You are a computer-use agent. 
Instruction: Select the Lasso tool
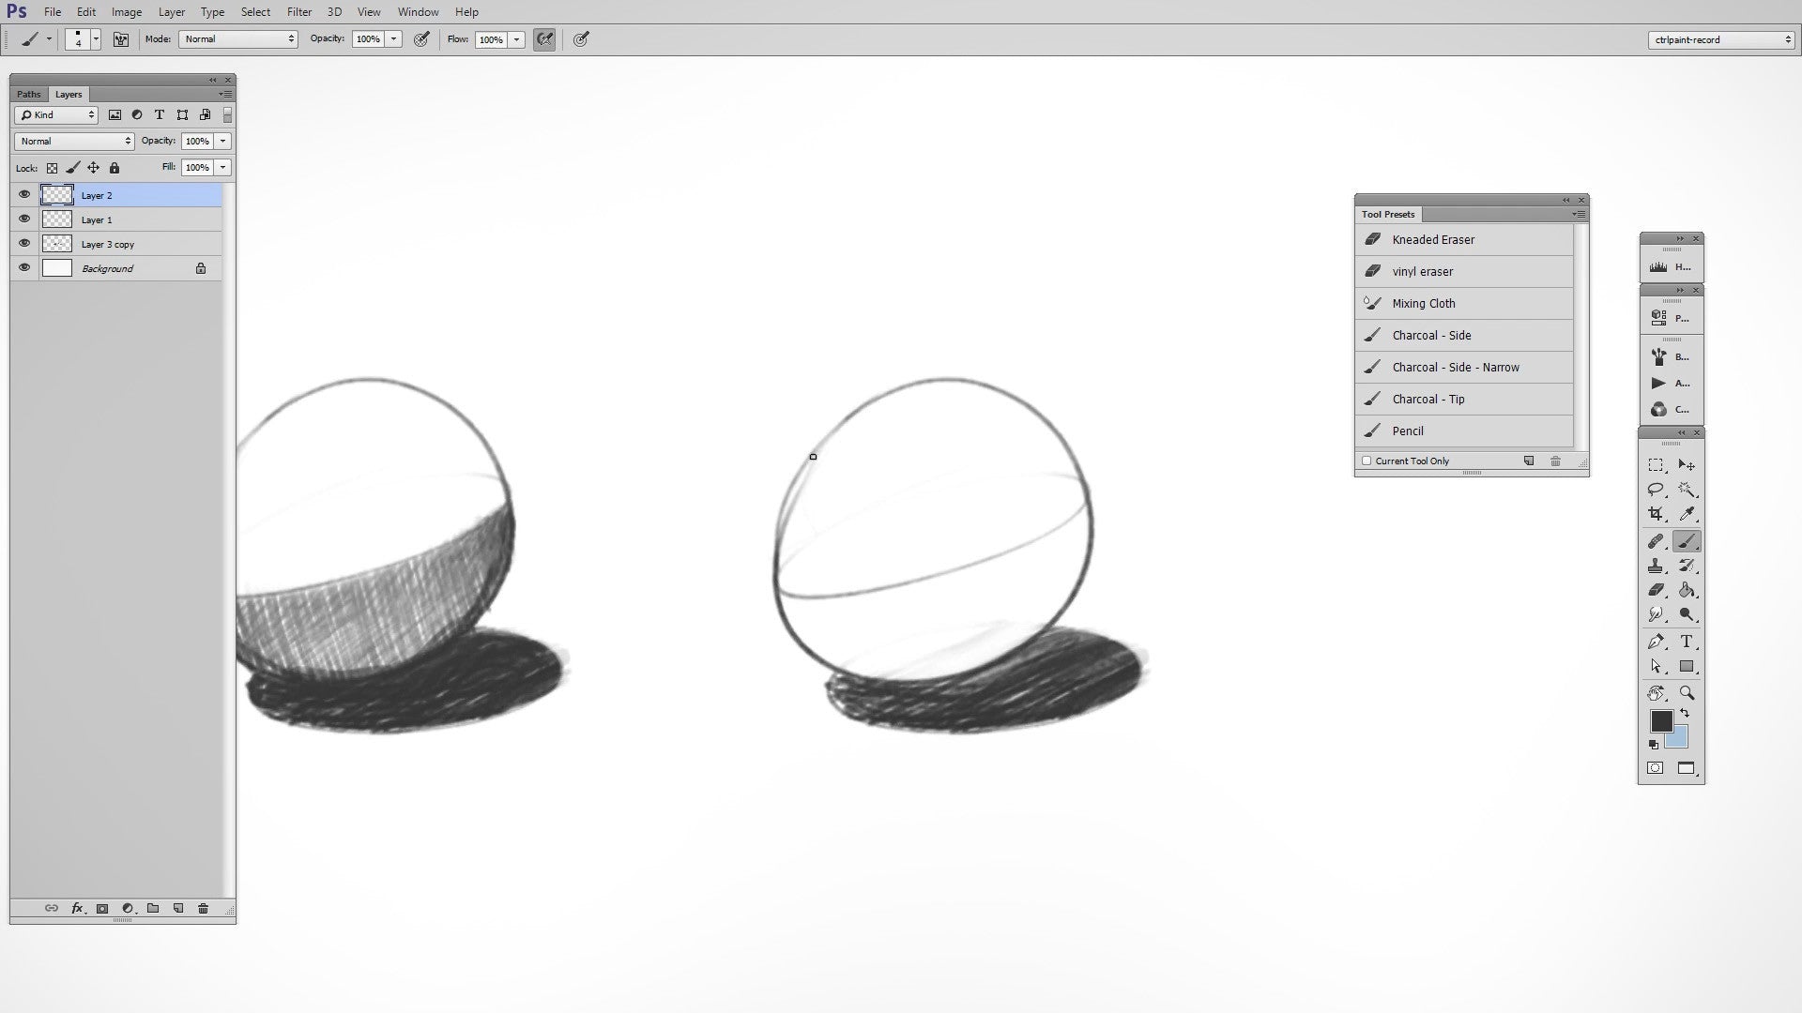(1657, 490)
